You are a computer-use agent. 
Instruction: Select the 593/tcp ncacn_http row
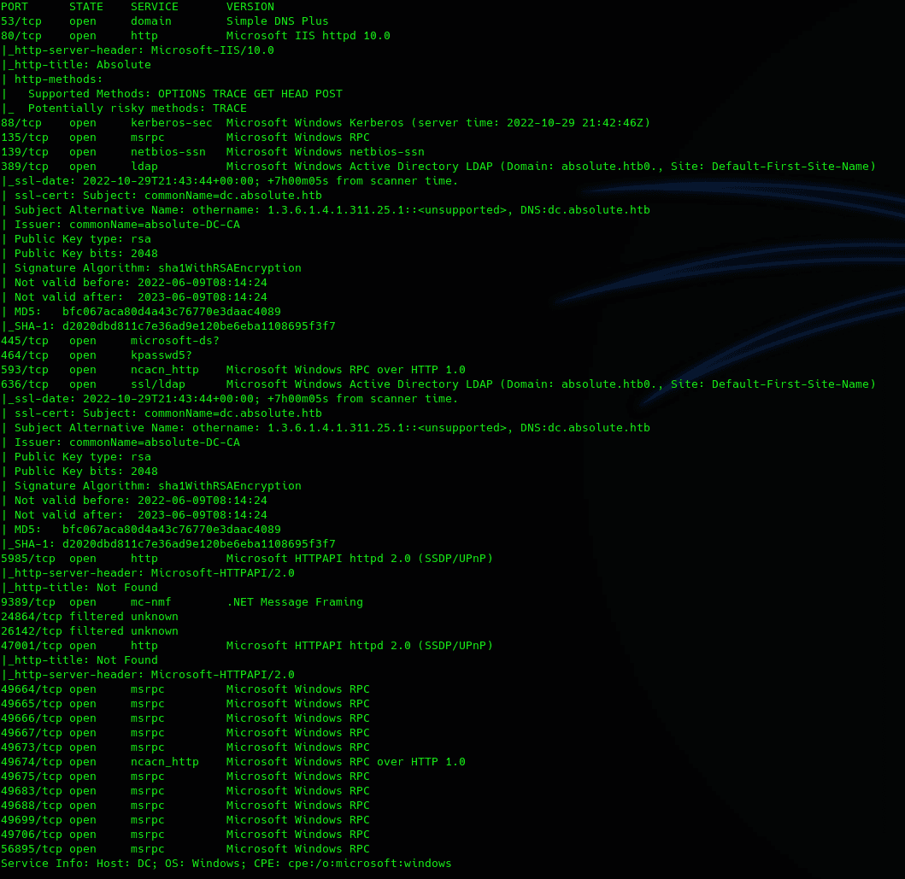point(233,370)
